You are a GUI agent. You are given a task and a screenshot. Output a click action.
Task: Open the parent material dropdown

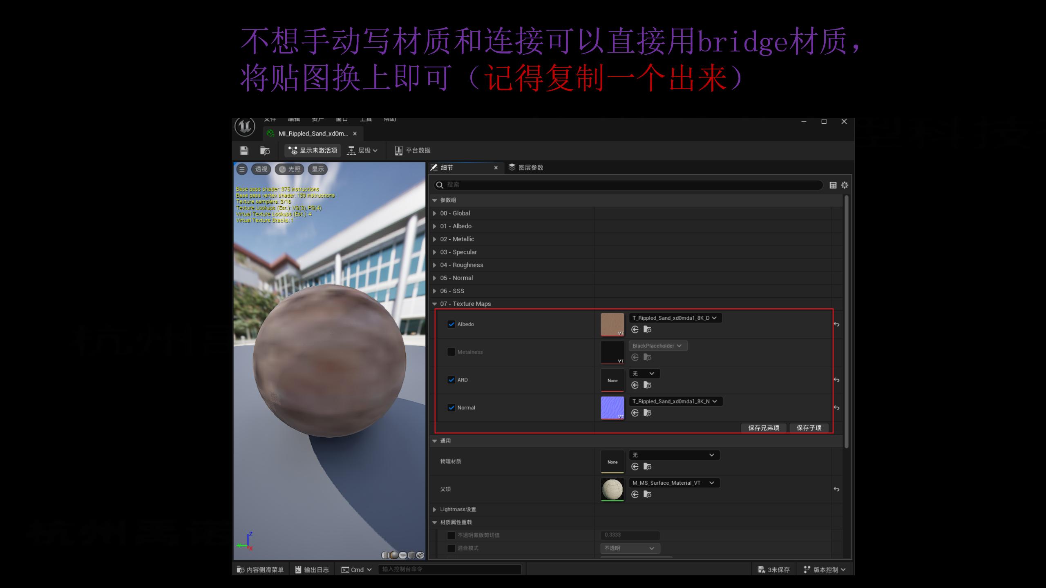[674, 483]
